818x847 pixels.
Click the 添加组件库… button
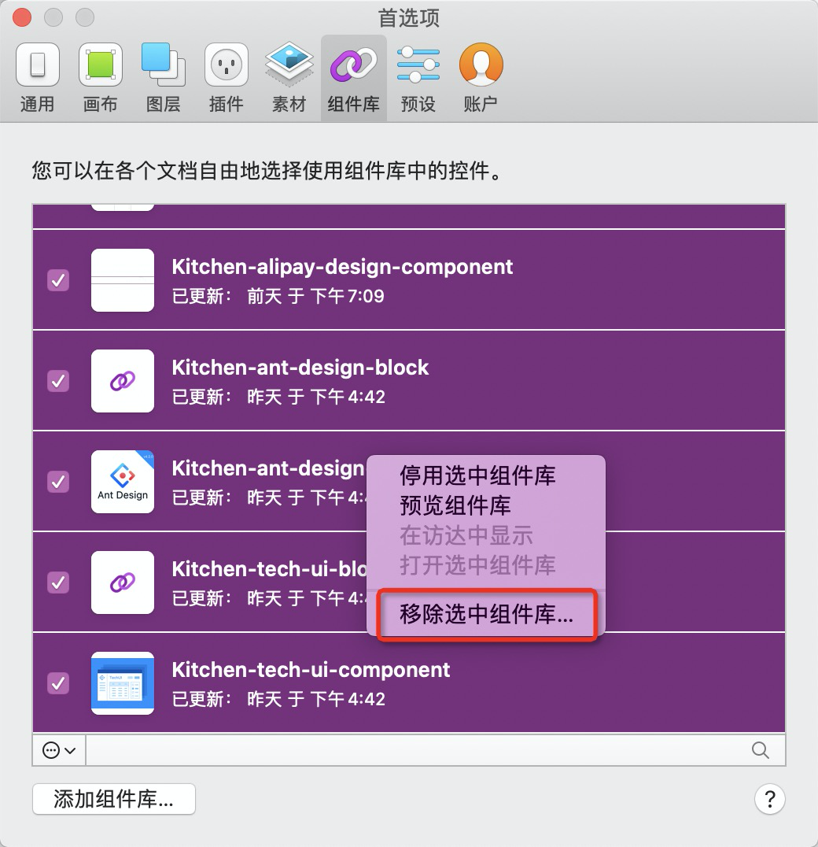pos(114,799)
